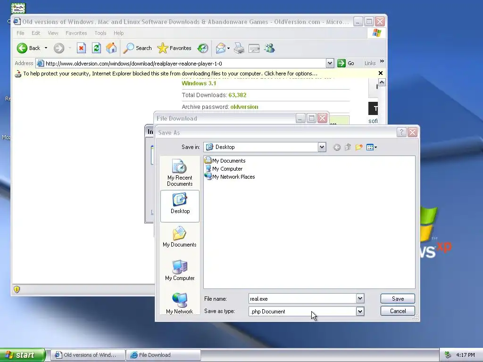This screenshot has width=483, height=362.
Task: Click the Mail envelope icon
Action: tap(221, 48)
